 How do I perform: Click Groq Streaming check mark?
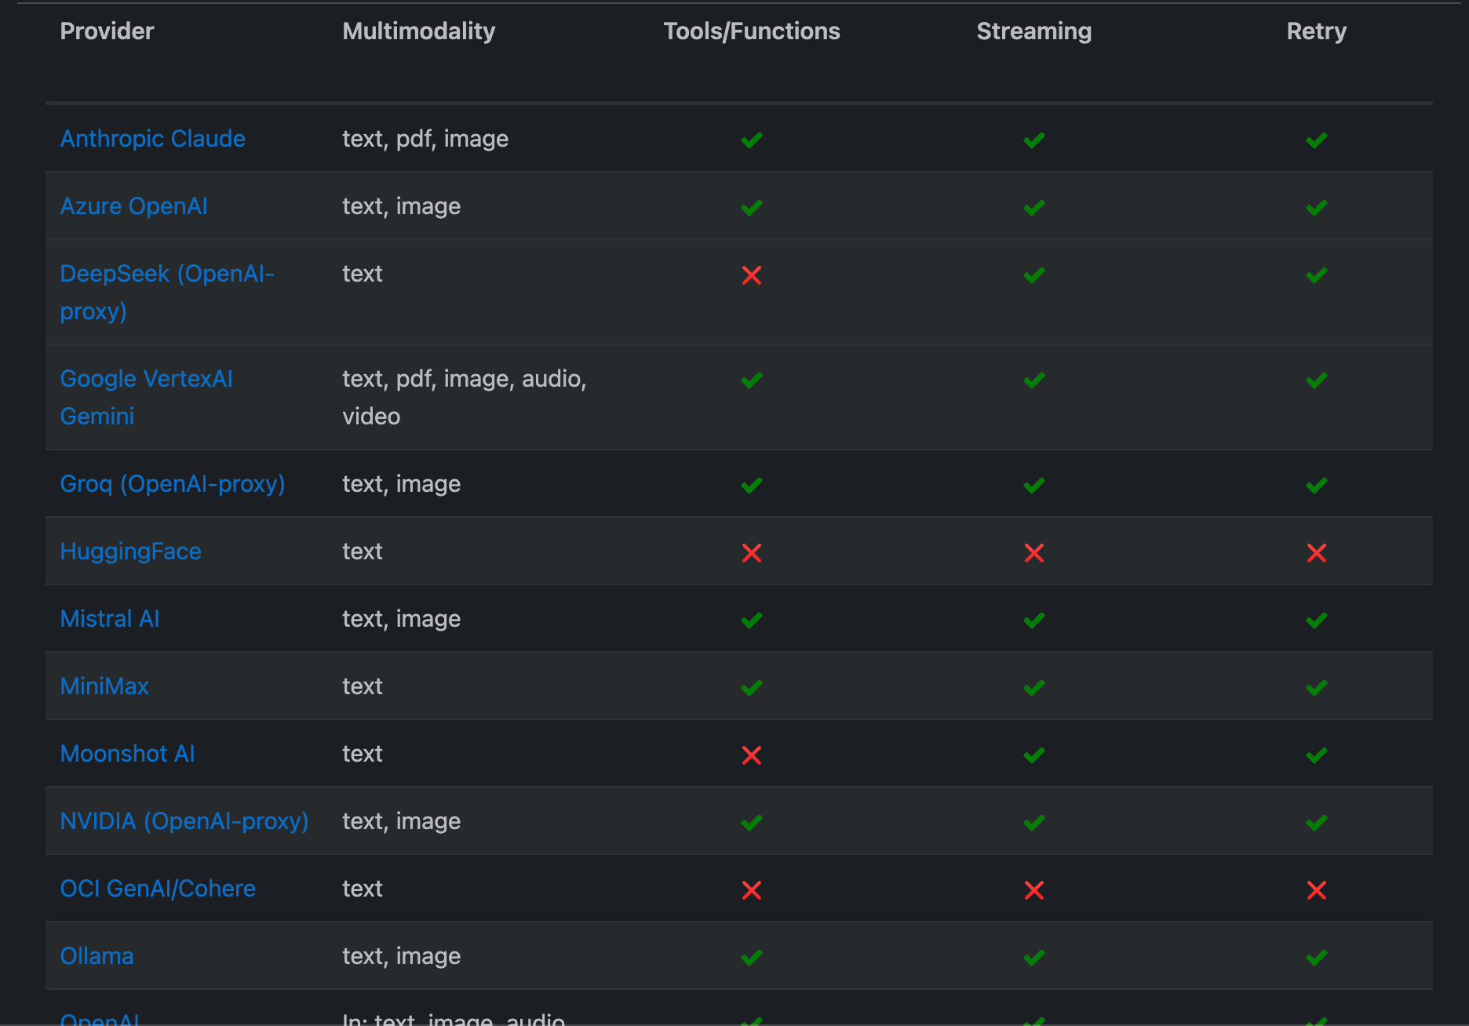click(x=1034, y=486)
